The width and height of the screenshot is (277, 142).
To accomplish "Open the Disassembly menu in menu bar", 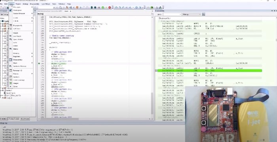I will pos(34,4).
